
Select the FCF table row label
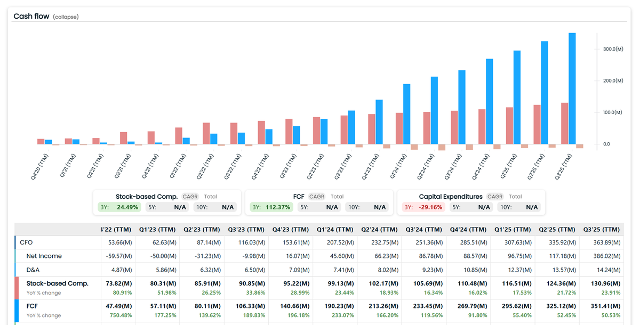click(x=32, y=306)
